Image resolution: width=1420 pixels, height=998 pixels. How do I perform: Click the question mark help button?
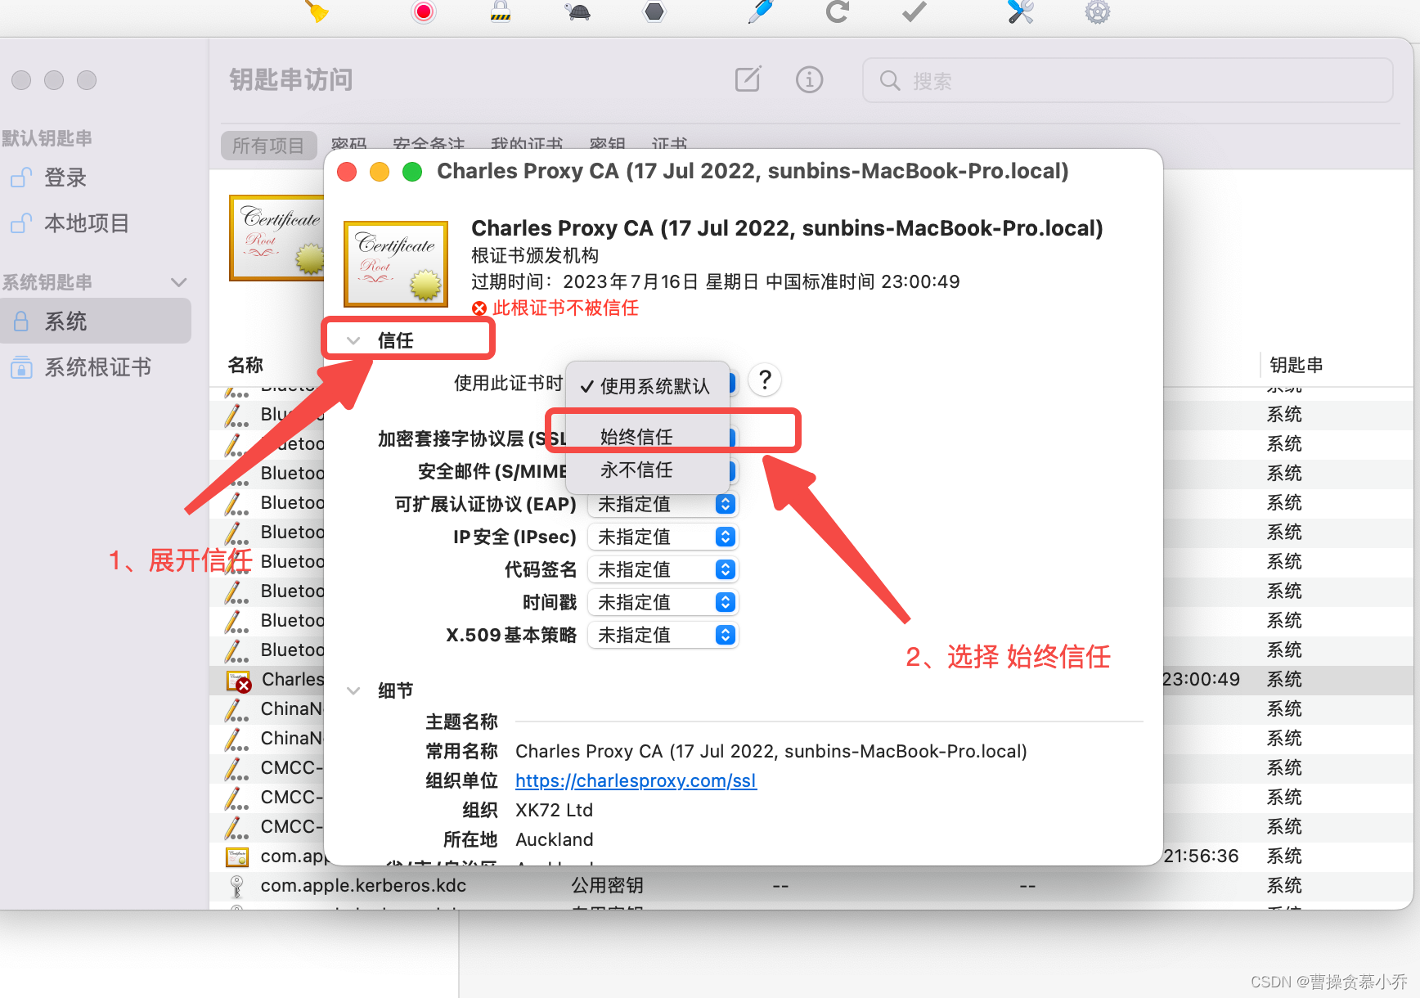765,380
